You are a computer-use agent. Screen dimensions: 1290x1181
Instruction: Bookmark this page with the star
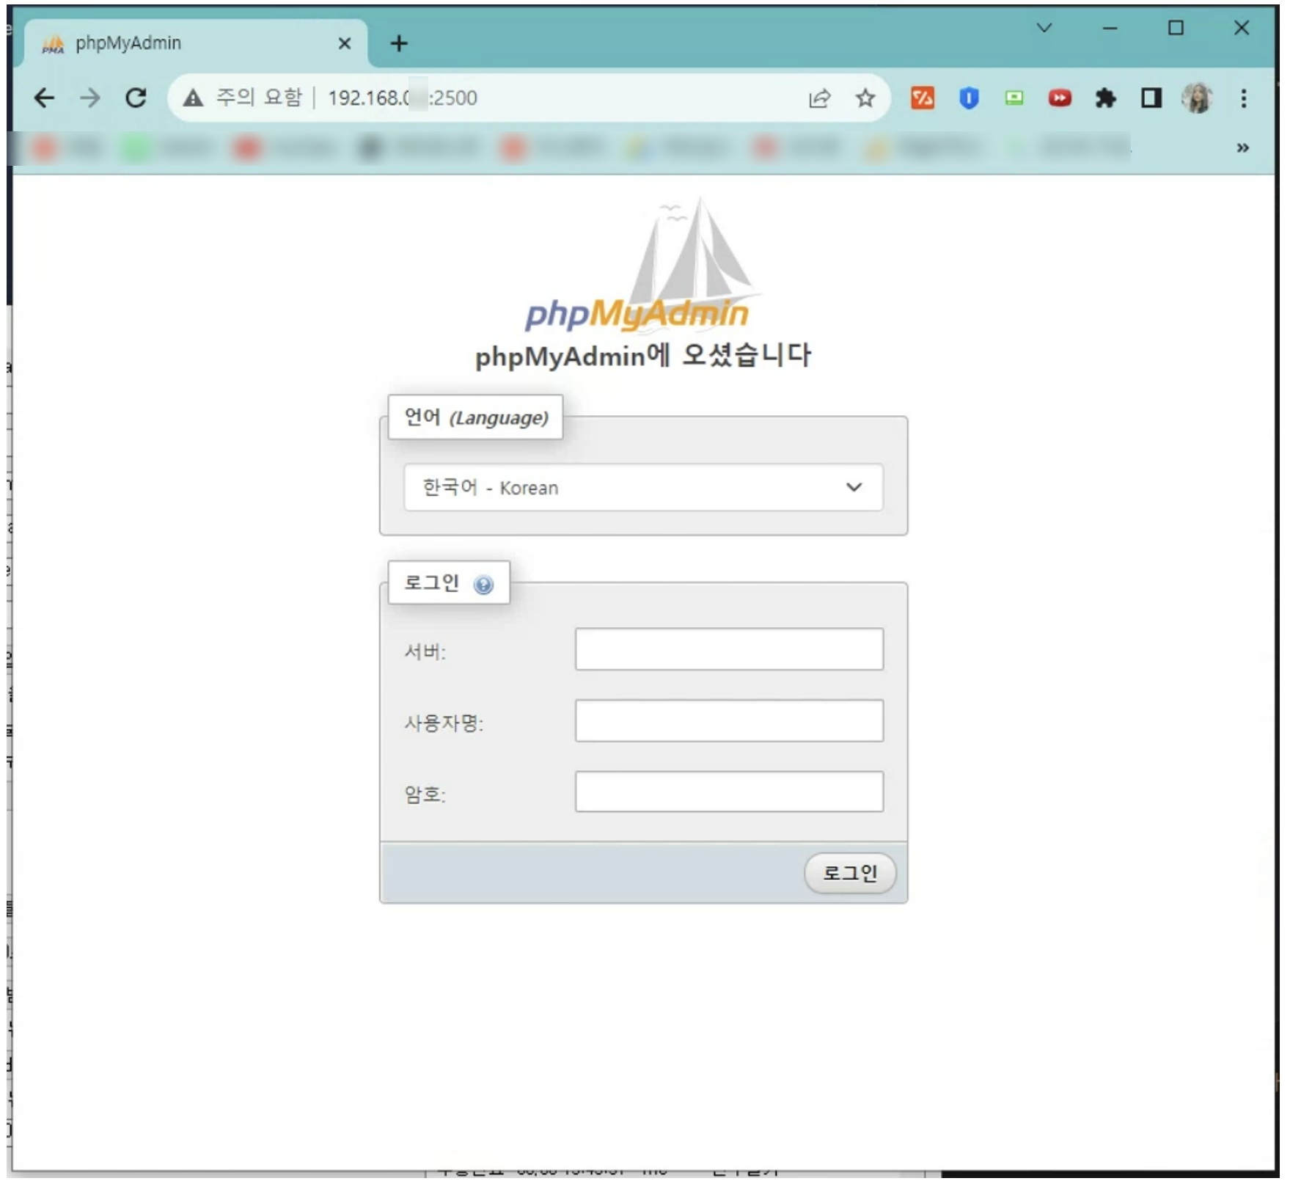pyautogui.click(x=865, y=98)
